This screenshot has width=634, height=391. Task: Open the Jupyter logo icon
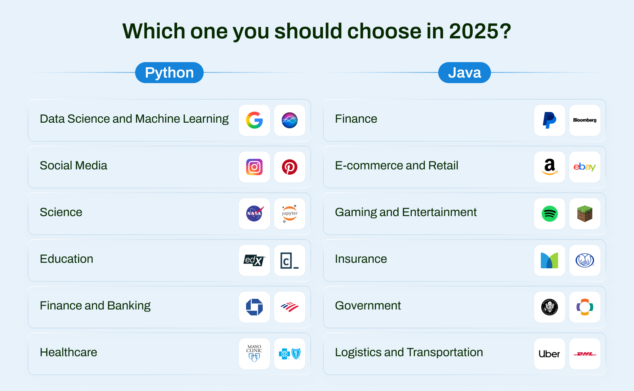coord(290,214)
